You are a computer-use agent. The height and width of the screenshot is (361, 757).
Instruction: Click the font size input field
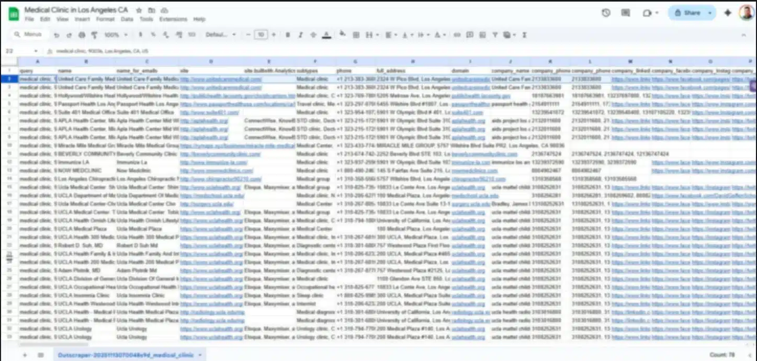261,35
